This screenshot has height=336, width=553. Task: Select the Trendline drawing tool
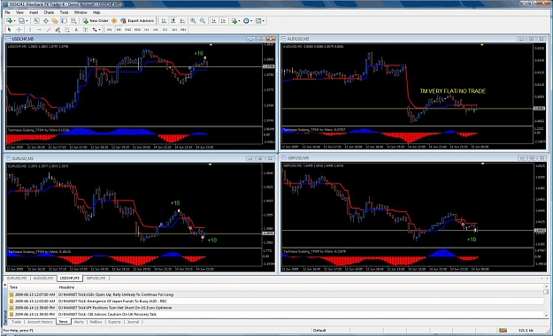tap(49, 29)
